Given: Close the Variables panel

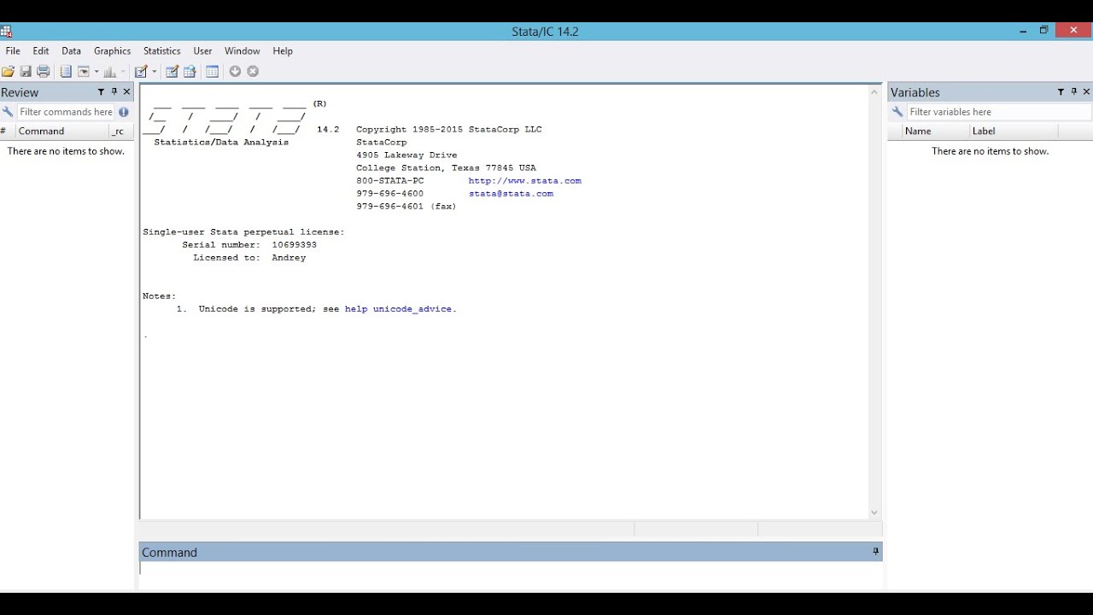Looking at the screenshot, I should (1087, 92).
